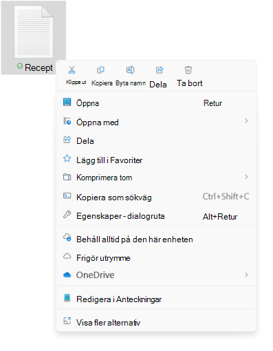This screenshot has width=273, height=351.
Task: Click the Klipp ut scissors icon
Action: [x=72, y=70]
